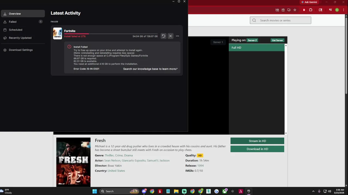Click the Chrome tab search icon
The image size is (348, 195).
(x=321, y=10)
